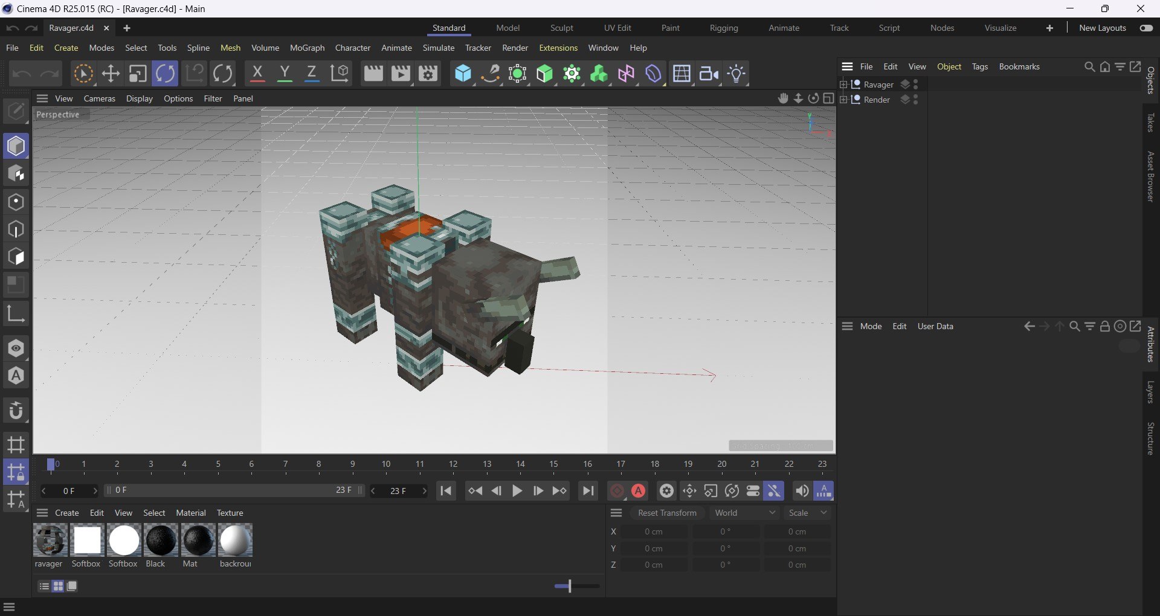Select the ravager material thumbnail
This screenshot has height=616, width=1160.
point(50,540)
